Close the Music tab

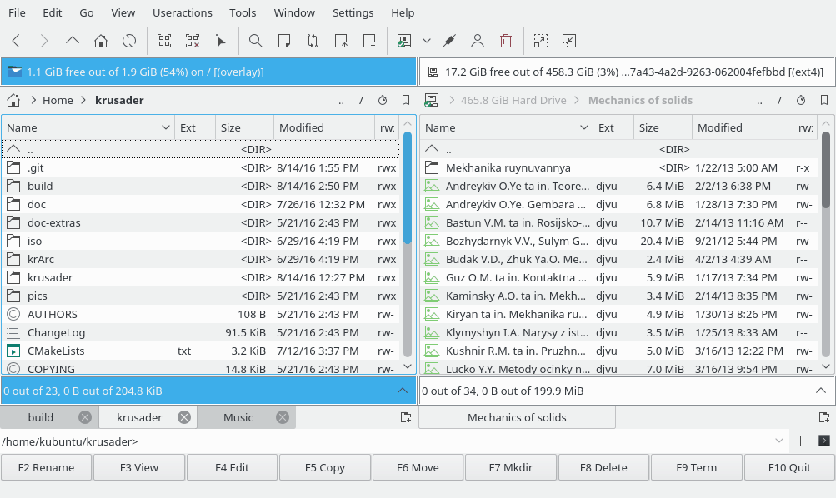coord(283,417)
